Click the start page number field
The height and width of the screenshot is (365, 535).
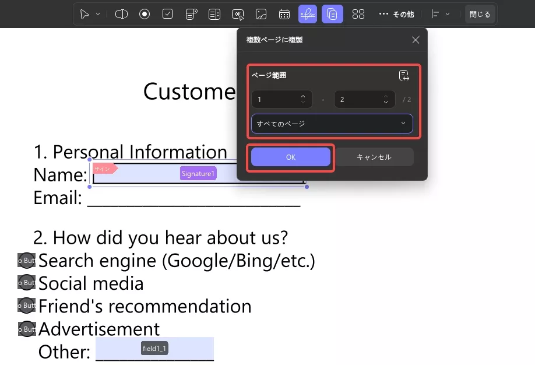282,99
